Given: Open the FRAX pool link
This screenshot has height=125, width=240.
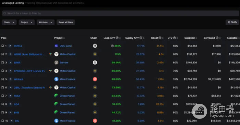Looking at the screenshot, I should click(x=17, y=96).
